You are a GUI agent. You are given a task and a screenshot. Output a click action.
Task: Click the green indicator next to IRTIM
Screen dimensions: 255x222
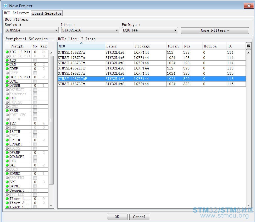pyautogui.click(x=7, y=132)
